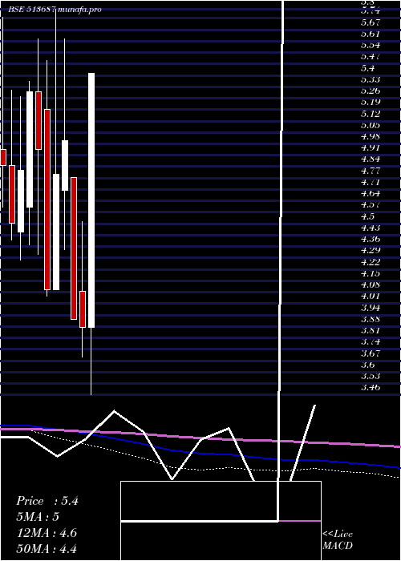Click the 5.67 price axis label

point(371,22)
